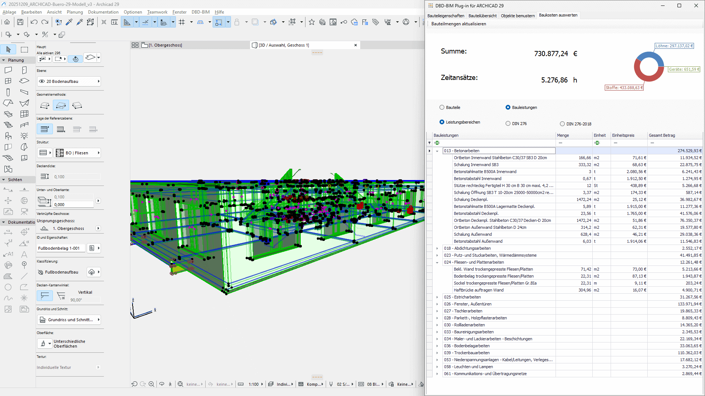Open the DBD-BIM menu
705x396 pixels.
[200, 12]
